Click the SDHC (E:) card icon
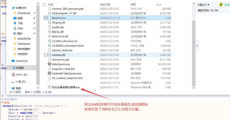Screen dimensions: 230x120 13,74
